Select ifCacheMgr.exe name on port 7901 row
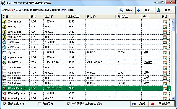Image resolution: width=177 pixels, height=109 pixels. tap(16, 98)
